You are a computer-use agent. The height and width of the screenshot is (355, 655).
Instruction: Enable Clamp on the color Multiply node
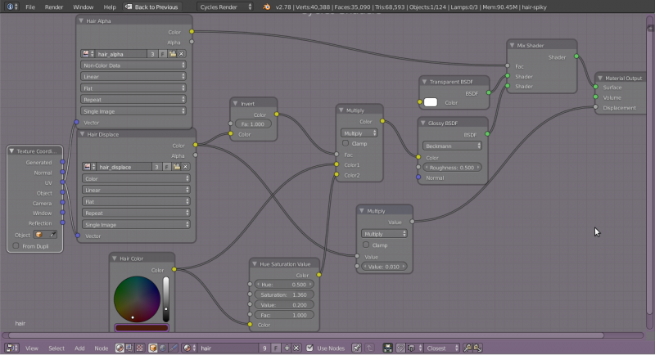coord(346,143)
